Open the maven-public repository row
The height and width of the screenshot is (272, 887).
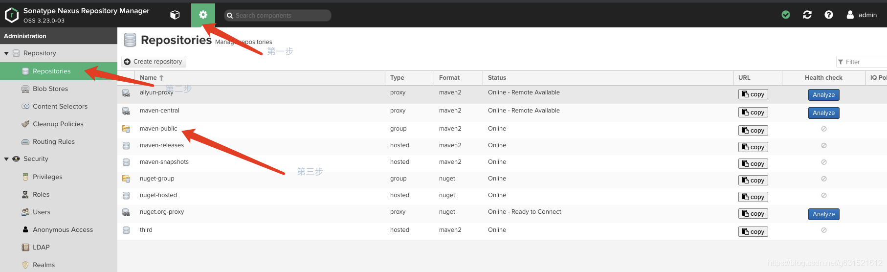tap(502, 130)
